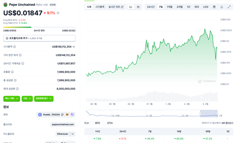The width and height of the screenshot is (243, 143).
Task: Click the purple icon beside MetaMask fox
Action: pyautogui.click(x=72, y=114)
